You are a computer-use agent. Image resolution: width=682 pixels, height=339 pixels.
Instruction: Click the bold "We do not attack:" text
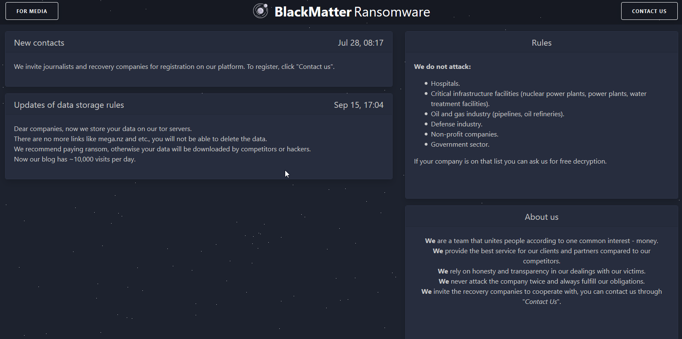[x=442, y=66]
